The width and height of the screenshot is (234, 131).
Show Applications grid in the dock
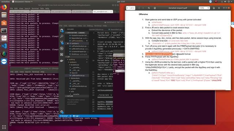(x=4, y=127)
